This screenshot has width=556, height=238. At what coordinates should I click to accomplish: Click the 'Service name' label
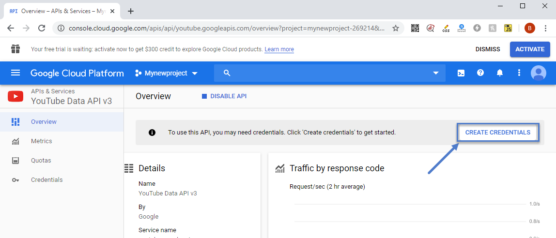[x=157, y=230]
